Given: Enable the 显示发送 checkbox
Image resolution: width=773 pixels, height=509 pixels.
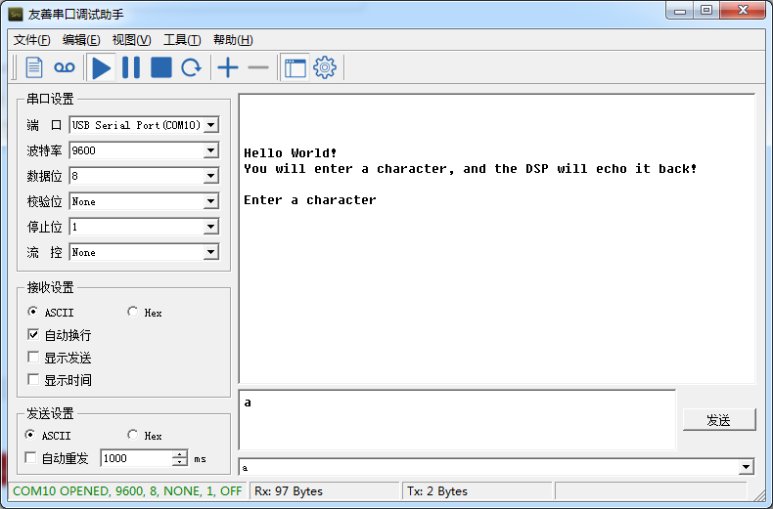Looking at the screenshot, I should 33,357.
